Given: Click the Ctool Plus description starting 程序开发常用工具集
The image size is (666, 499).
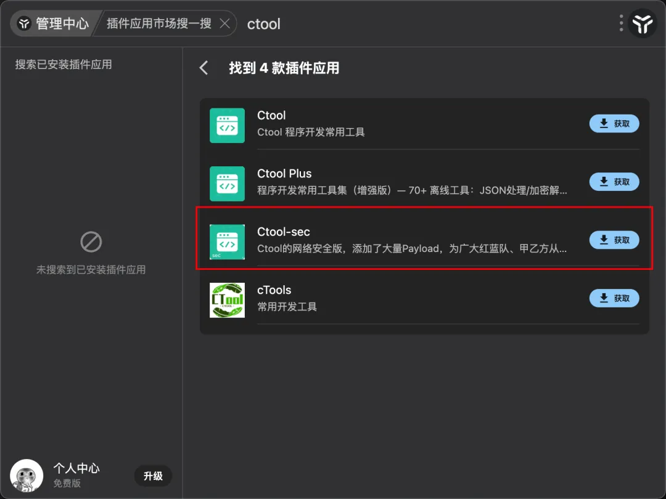Looking at the screenshot, I should 412,190.
